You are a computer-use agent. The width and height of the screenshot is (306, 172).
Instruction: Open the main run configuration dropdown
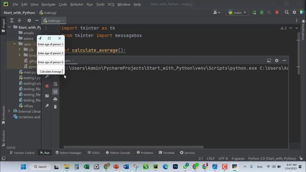(x=237, y=13)
